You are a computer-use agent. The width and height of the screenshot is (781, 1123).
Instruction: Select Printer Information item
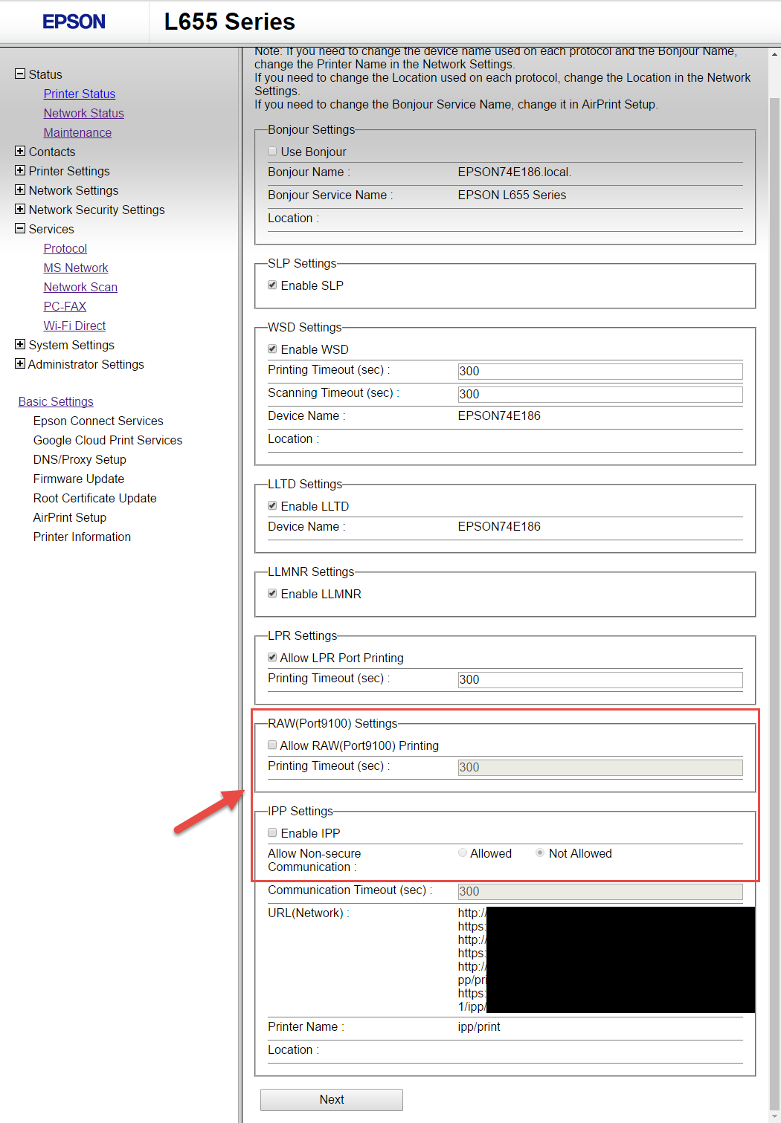click(x=82, y=537)
